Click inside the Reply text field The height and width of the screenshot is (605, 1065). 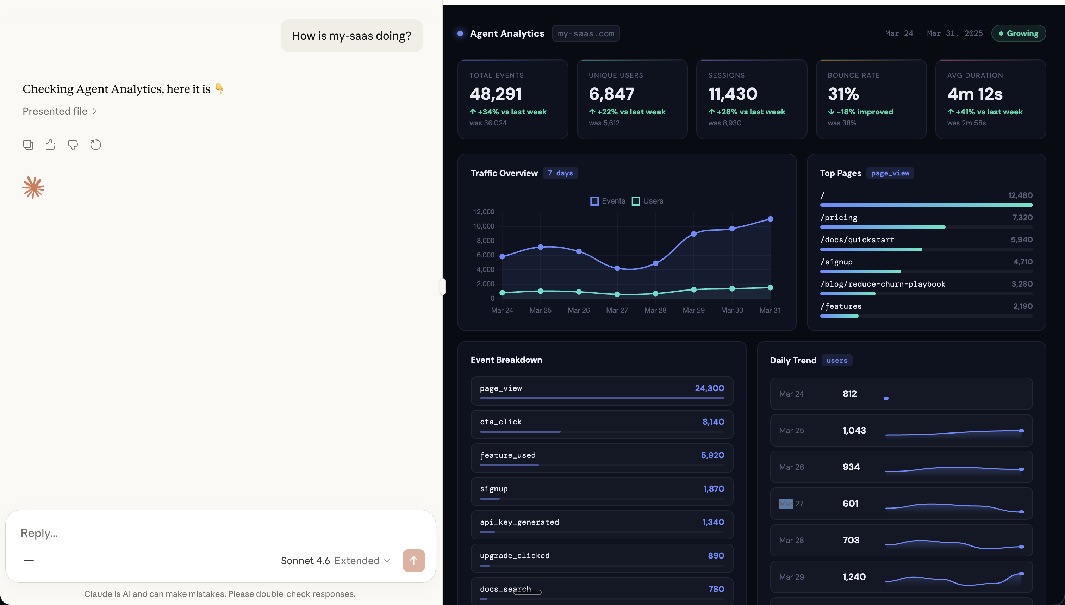coord(166,532)
